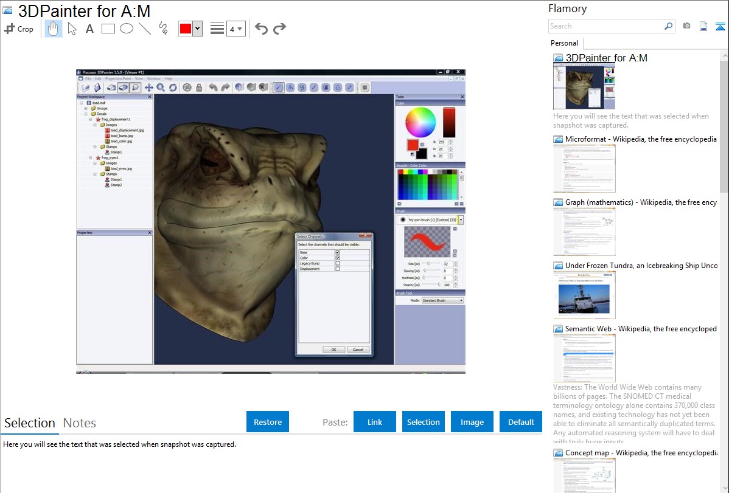Pick the ellipse shape tool
Screen dimensions: 729x493
(x=127, y=29)
